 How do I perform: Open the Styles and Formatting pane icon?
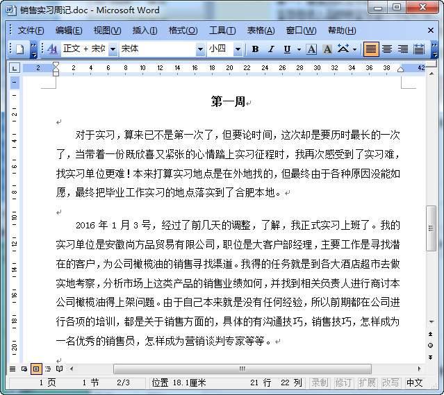tap(52, 49)
